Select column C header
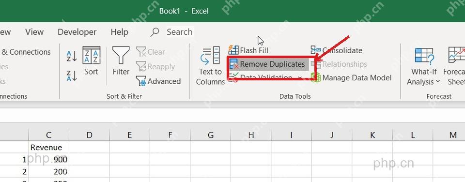This screenshot has width=465, height=182. [48, 135]
